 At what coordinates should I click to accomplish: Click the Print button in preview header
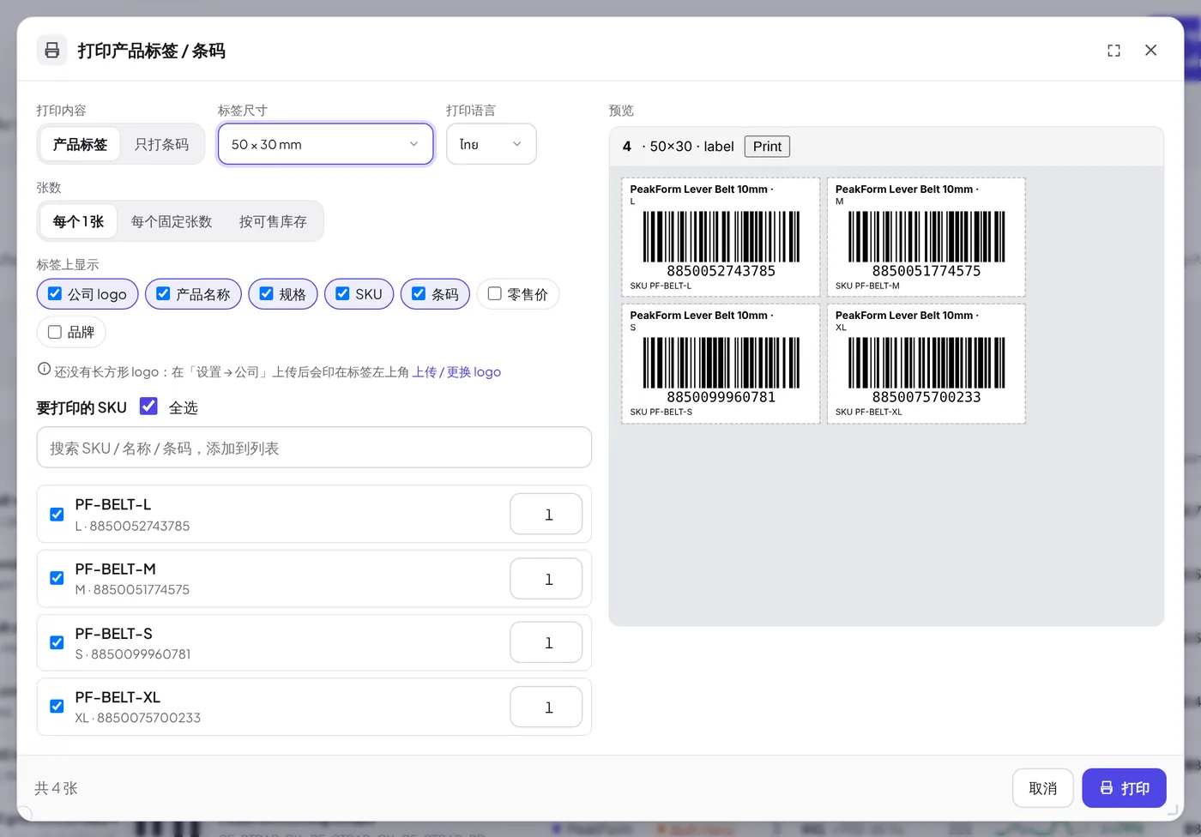[x=767, y=147]
